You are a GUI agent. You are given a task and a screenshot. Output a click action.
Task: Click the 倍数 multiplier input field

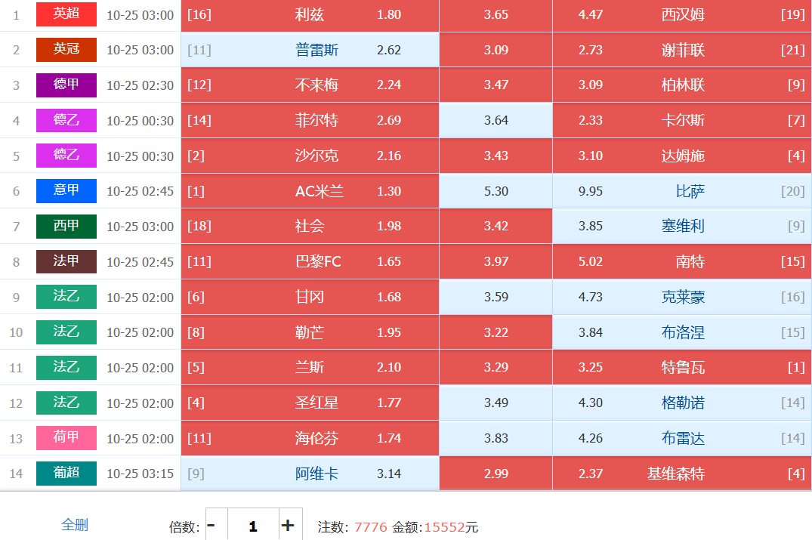coord(252,526)
